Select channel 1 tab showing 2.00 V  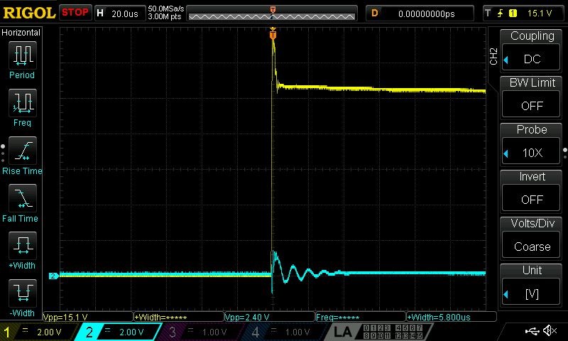39,332
